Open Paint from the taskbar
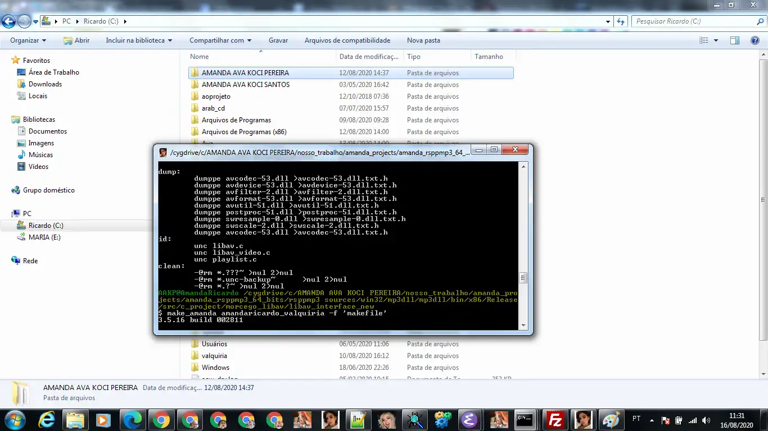 [611, 420]
